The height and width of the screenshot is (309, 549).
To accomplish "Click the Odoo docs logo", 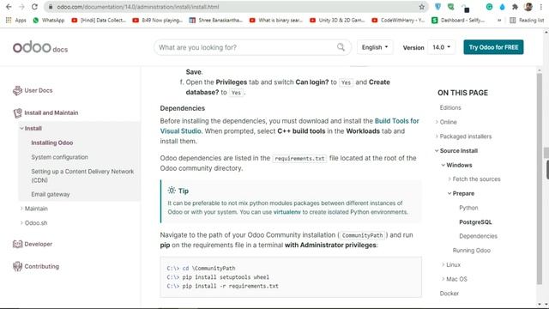I will pyautogui.click(x=40, y=47).
